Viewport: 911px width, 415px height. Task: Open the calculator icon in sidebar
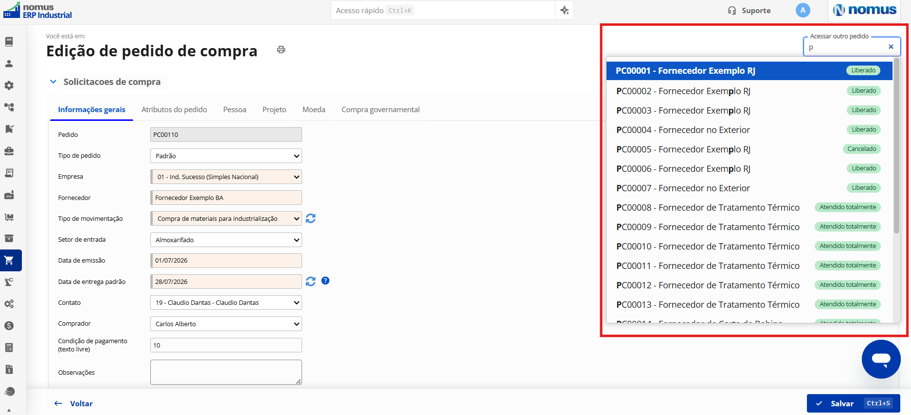(9, 348)
